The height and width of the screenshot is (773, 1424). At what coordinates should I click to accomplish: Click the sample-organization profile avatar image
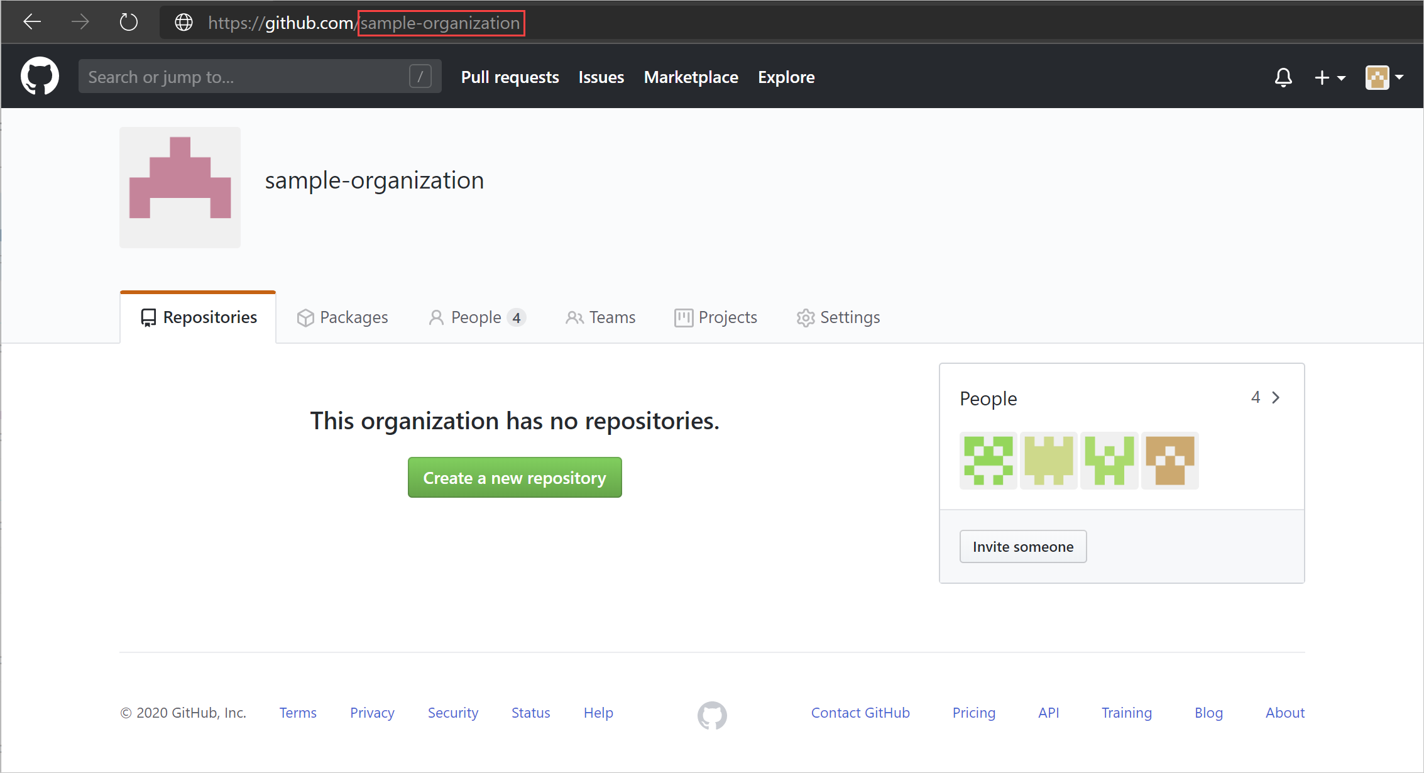click(183, 187)
